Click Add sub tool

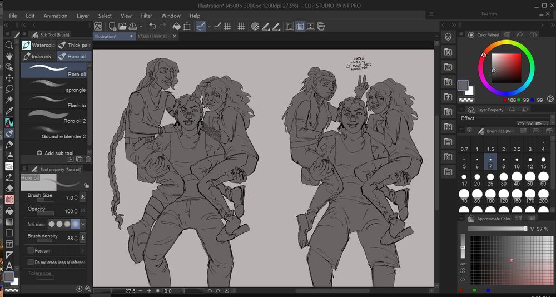tap(54, 153)
